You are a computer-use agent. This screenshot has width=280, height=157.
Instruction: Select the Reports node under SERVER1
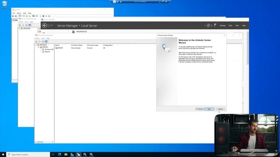tap(47, 51)
